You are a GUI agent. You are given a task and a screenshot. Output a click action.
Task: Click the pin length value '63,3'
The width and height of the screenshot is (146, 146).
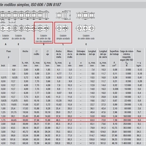[92, 120]
